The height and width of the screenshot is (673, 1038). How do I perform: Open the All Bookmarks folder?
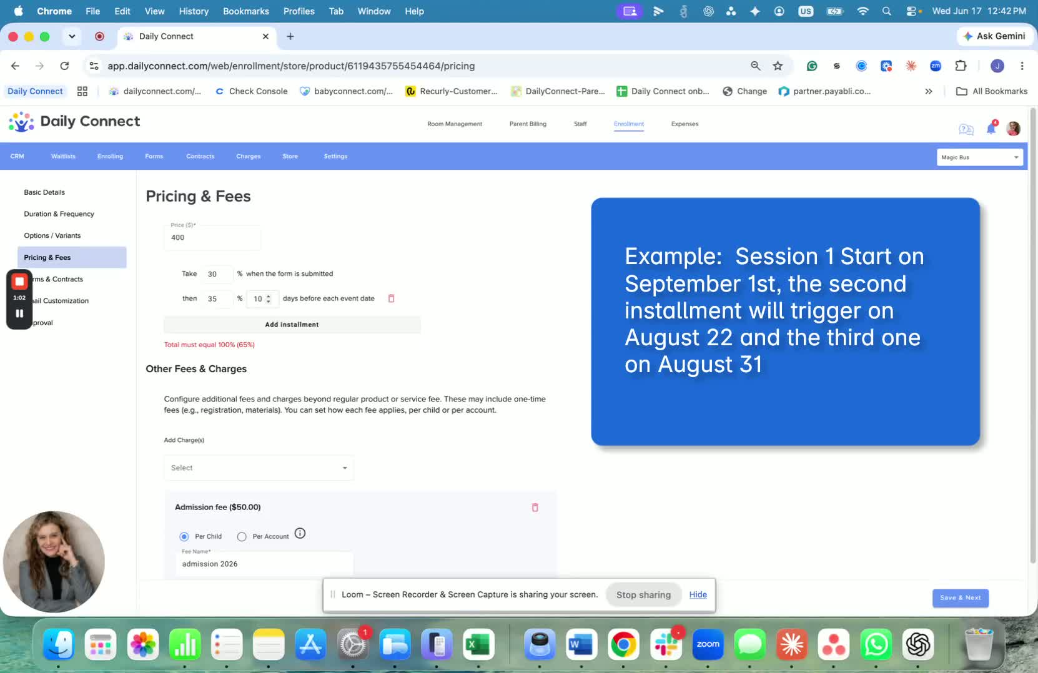[x=992, y=91]
